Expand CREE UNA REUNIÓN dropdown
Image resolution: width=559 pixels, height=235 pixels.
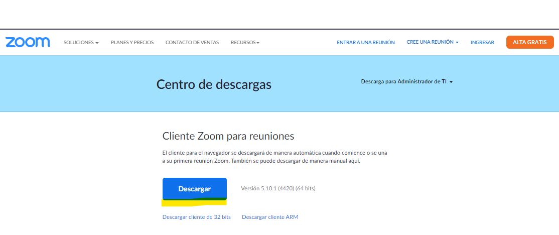tap(433, 42)
